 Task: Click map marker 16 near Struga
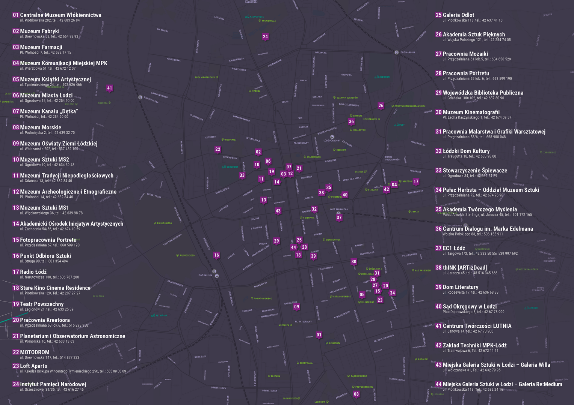click(216, 255)
